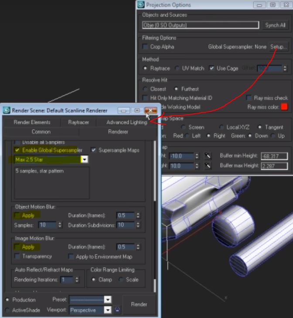This screenshot has height=318, width=293.
Task: Maximize the Projection Options window
Action: [x=273, y=5]
